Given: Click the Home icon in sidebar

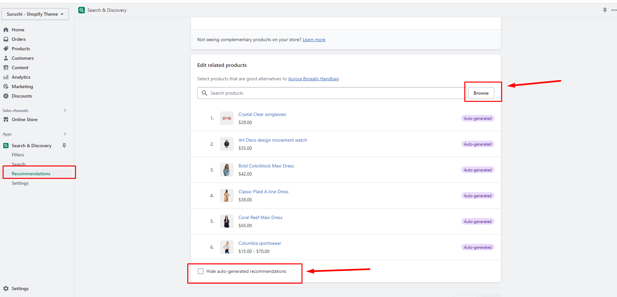Looking at the screenshot, I should click(6, 30).
